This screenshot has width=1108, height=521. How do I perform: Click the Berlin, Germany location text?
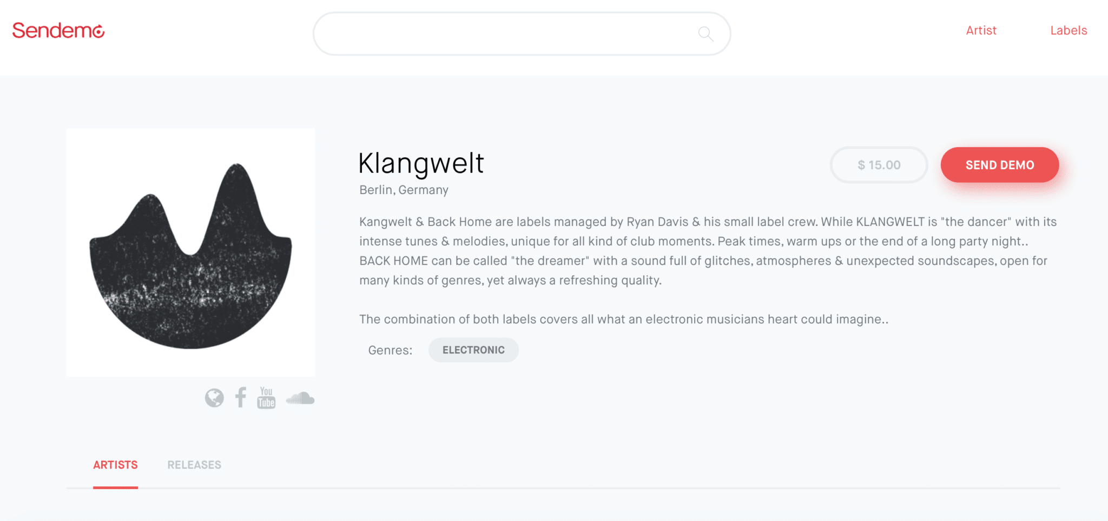404,190
